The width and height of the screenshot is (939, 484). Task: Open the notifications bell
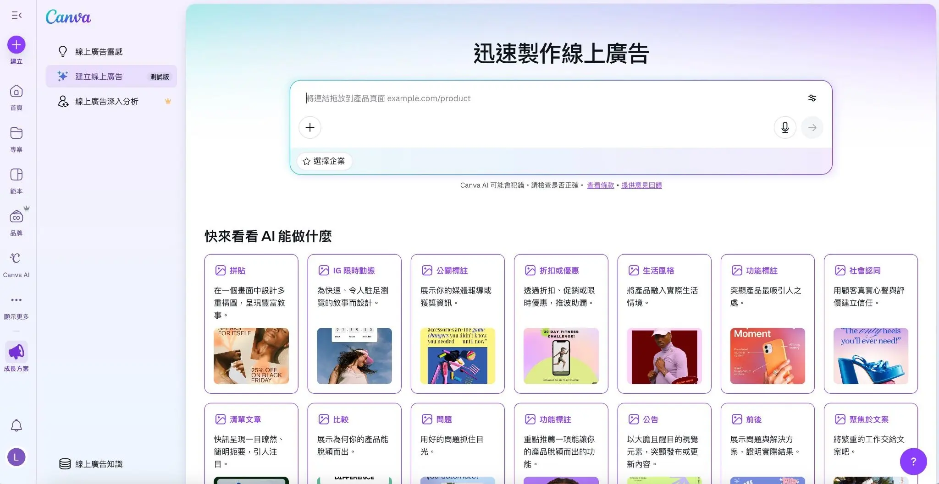[17, 425]
